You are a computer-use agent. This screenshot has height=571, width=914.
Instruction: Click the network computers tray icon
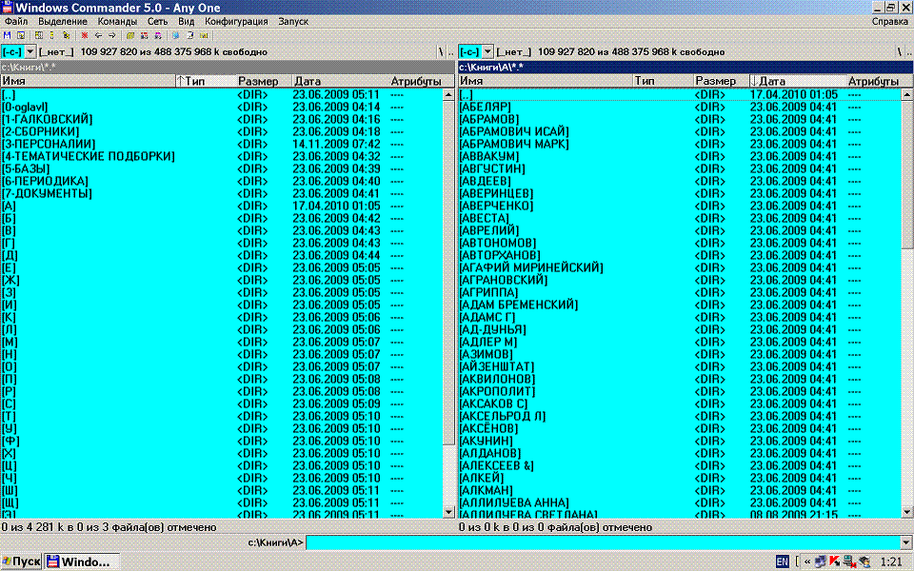(820, 561)
